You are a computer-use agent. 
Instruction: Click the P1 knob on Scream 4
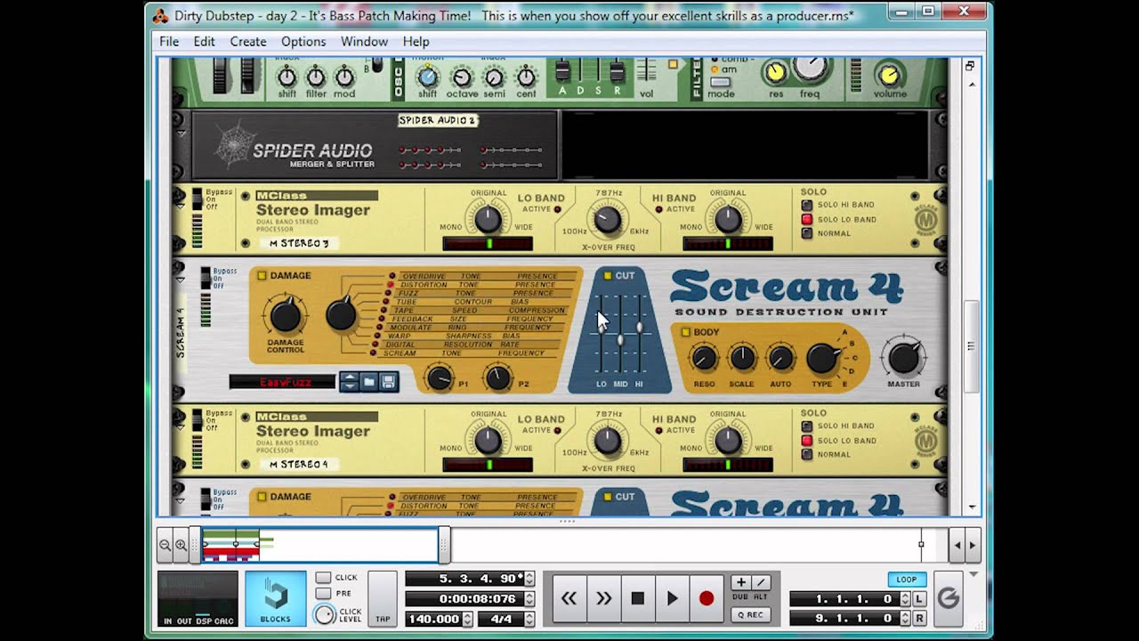pos(440,378)
